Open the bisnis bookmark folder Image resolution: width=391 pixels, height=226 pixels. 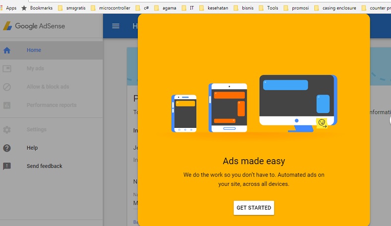(243, 8)
